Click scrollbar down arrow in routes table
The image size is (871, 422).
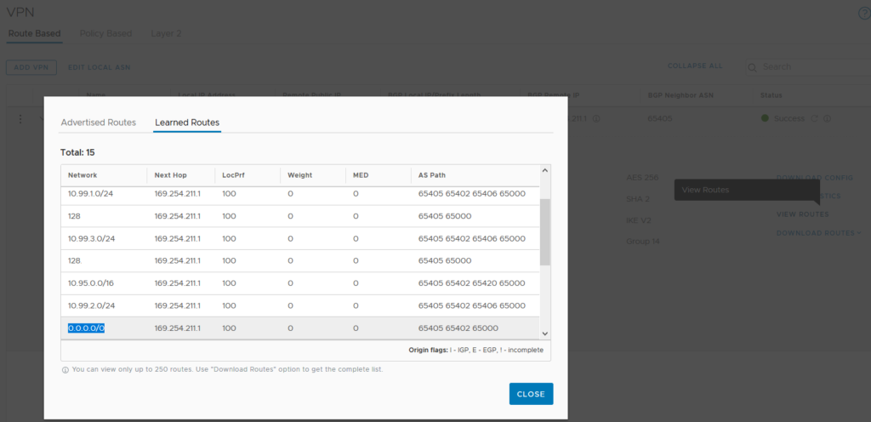[x=545, y=334]
